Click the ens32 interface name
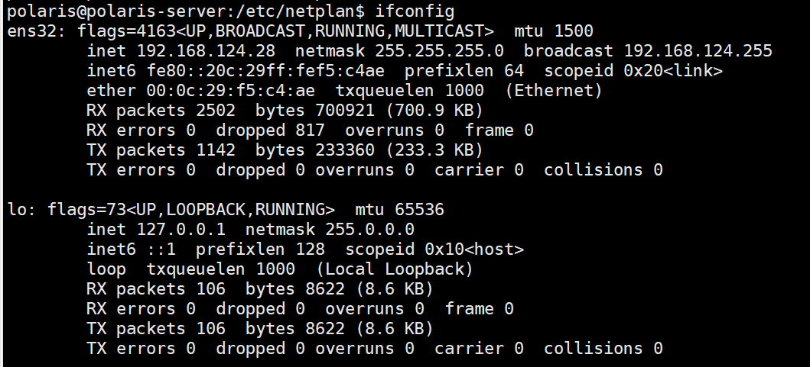Viewport: 810px width, 367px height. point(32,31)
